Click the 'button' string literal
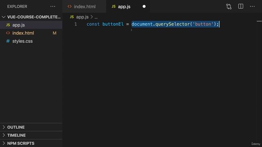The image size is (262, 147). (203, 24)
